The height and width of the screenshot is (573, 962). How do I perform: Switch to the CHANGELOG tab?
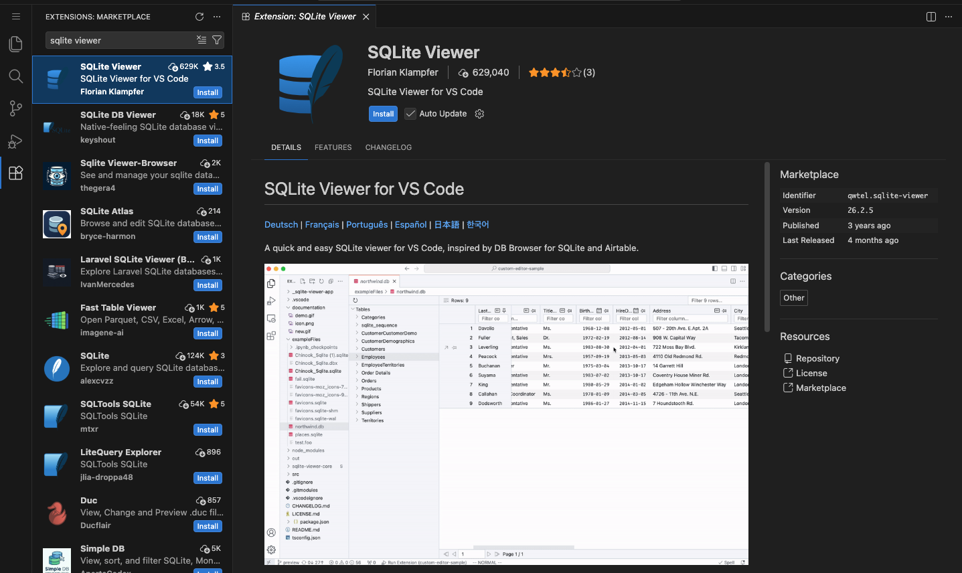coord(388,147)
